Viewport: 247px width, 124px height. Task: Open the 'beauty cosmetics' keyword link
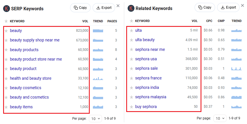point(26,88)
